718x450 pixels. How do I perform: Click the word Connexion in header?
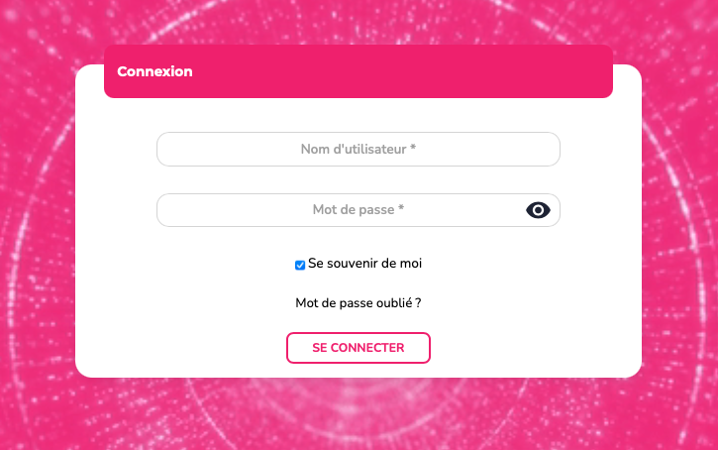[154, 71]
